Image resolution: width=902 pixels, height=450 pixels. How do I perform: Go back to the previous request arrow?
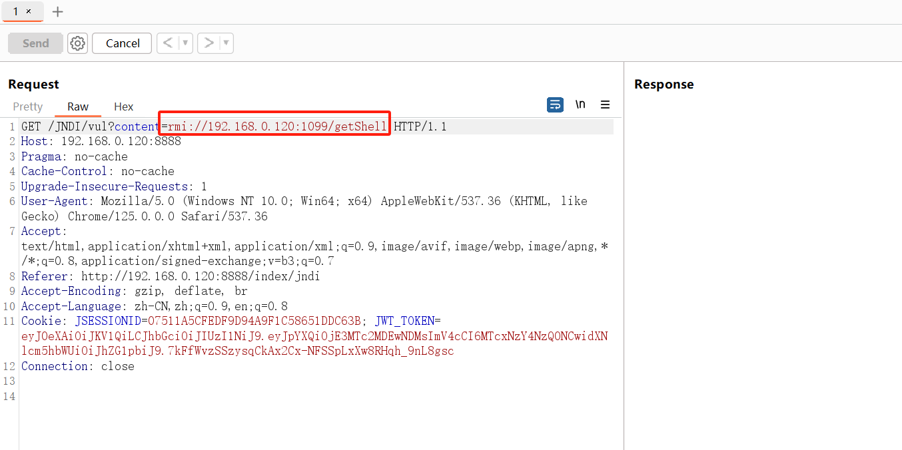tap(167, 43)
